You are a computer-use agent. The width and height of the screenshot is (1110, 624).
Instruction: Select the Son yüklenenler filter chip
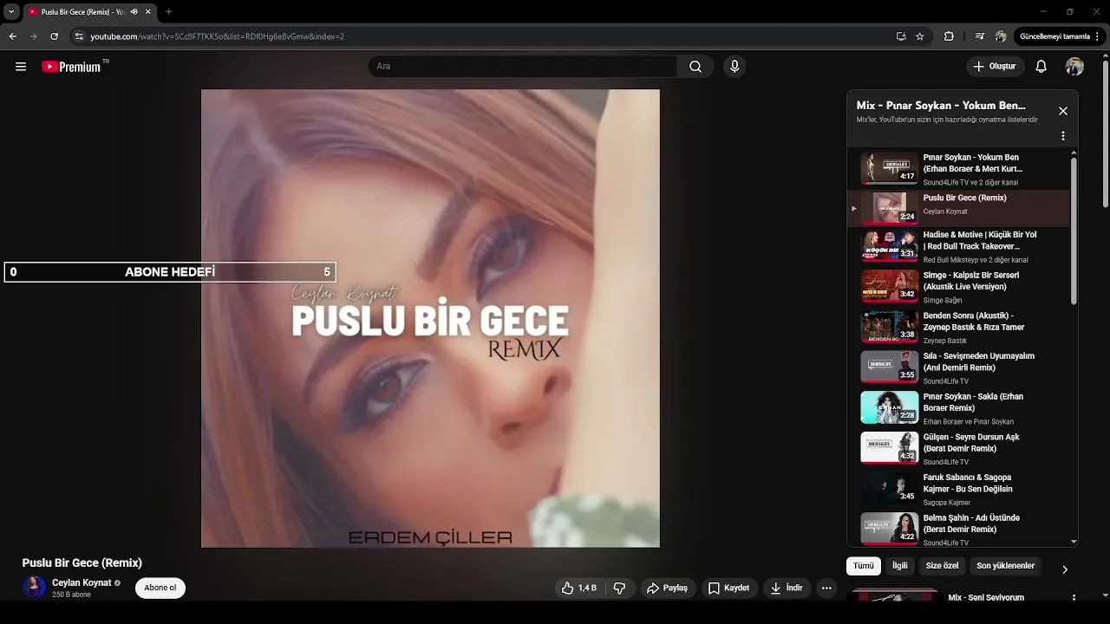(x=1006, y=566)
